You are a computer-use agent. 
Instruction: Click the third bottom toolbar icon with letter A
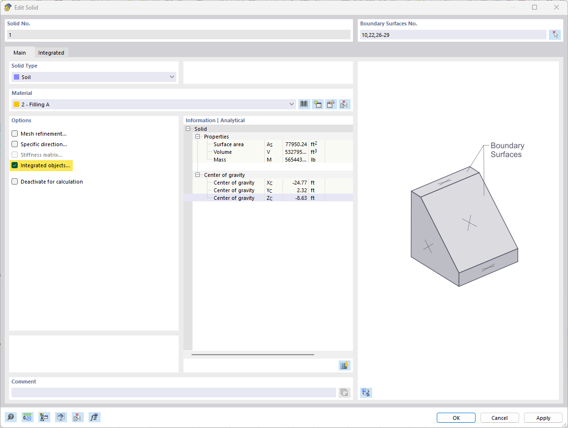coord(44,417)
